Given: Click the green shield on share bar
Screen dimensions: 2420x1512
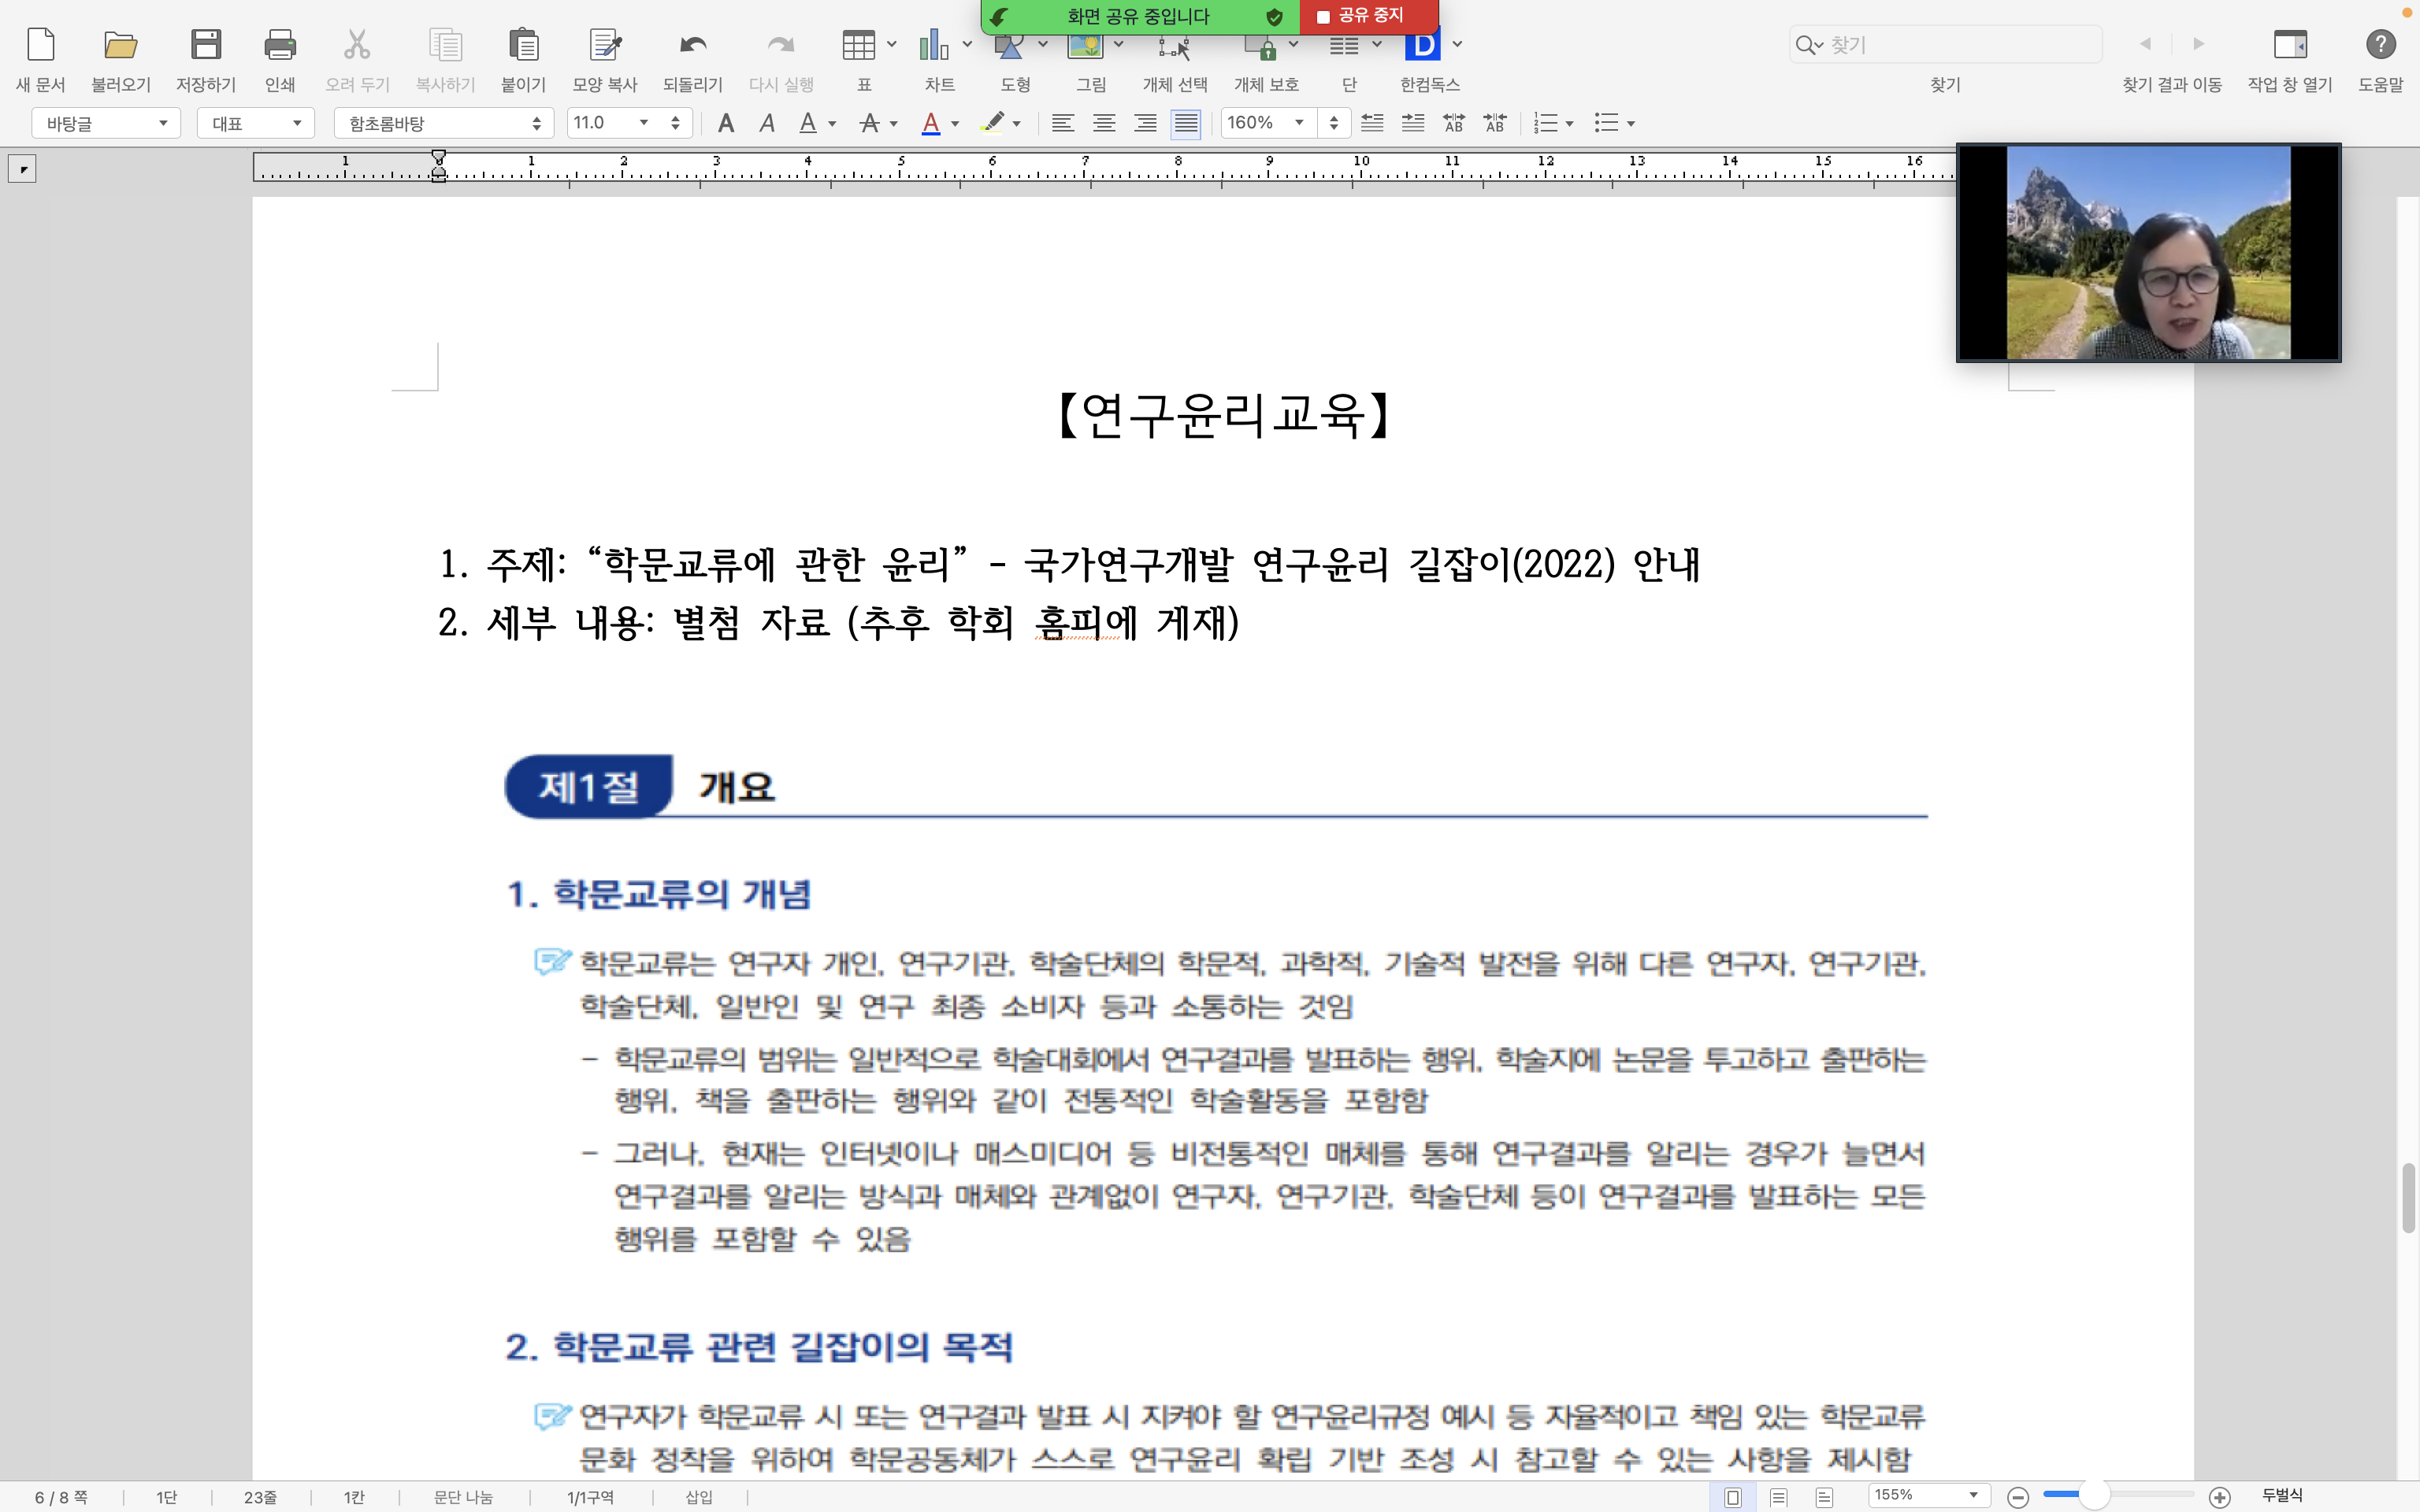Looking at the screenshot, I should 1274,17.
